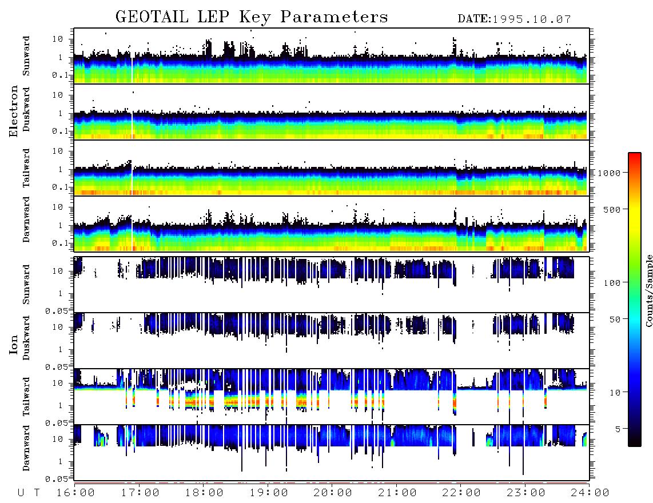This screenshot has height=503, width=653.
Task: Click inside the Ion Tailward spectrogram panel
Action: point(332,397)
